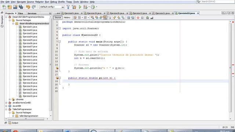This screenshot has height=132, width=235.
Task: Open the Refactor menu
Action: coord(39,2)
